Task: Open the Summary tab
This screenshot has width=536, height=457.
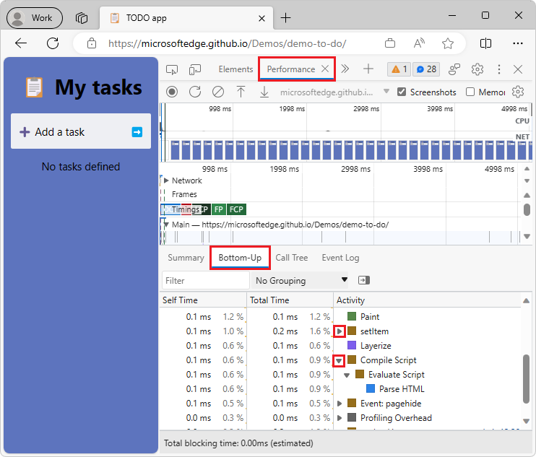Action: coord(186,258)
